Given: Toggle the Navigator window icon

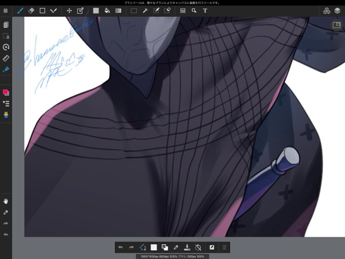Looking at the screenshot, I should pos(336,25).
